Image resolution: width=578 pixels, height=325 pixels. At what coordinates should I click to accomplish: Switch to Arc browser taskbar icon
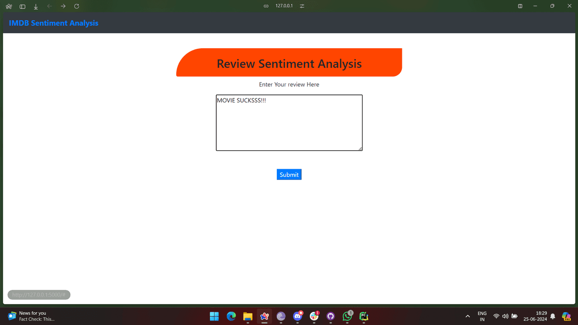264,316
